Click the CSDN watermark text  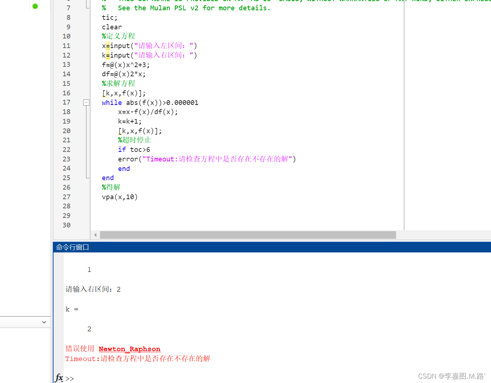click(x=451, y=376)
